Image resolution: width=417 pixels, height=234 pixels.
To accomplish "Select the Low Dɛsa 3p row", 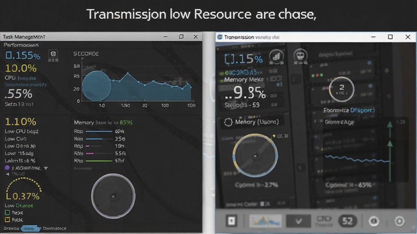I will click(x=20, y=146).
